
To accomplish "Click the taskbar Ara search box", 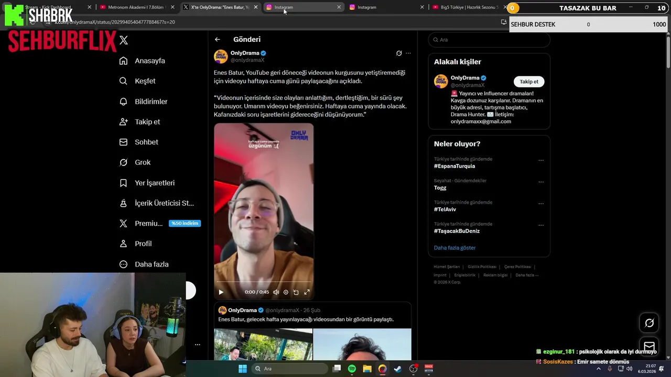I will click(x=289, y=369).
